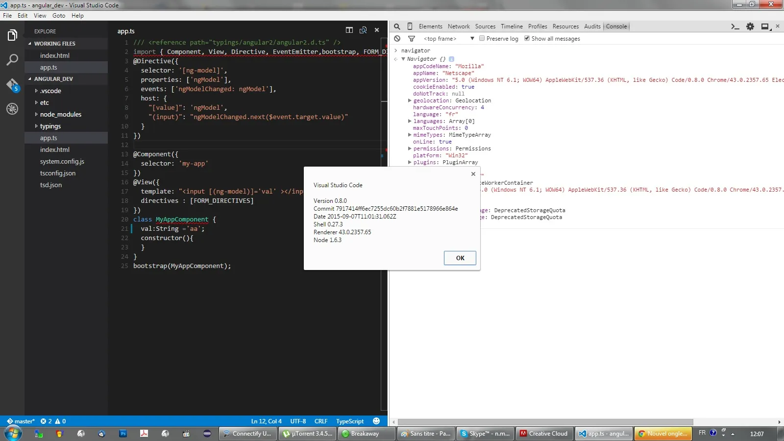Click the icon between split and close editor
Screen dimensions: 784x441
(363, 30)
